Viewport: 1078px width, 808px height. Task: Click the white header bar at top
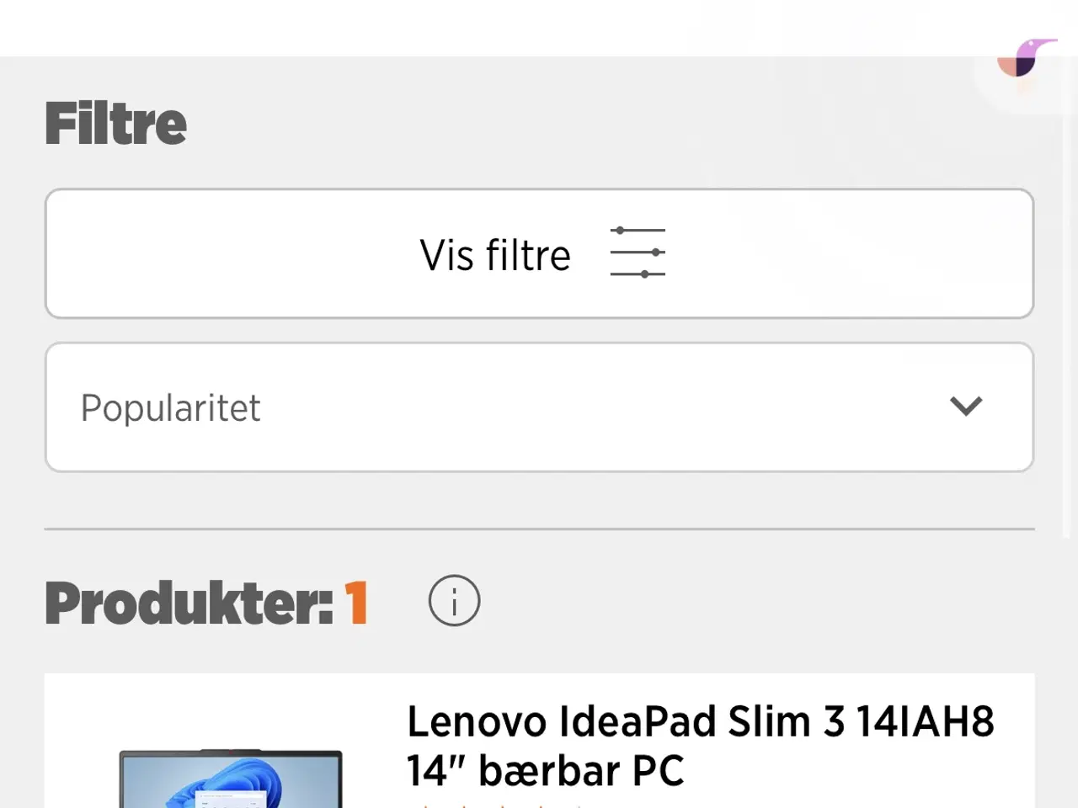point(539,28)
